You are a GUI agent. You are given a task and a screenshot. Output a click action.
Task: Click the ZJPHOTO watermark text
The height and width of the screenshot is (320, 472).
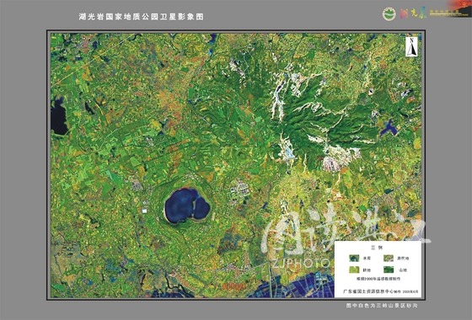click(301, 263)
